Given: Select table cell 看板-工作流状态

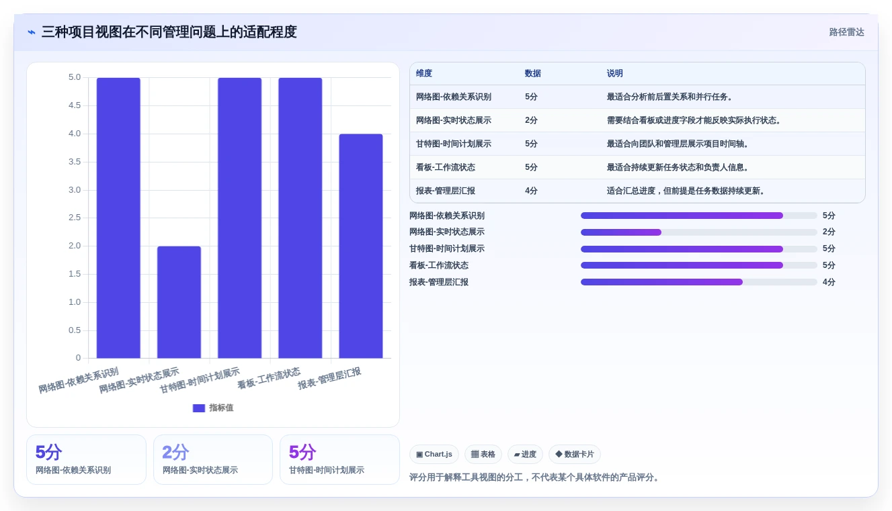Looking at the screenshot, I should 446,167.
